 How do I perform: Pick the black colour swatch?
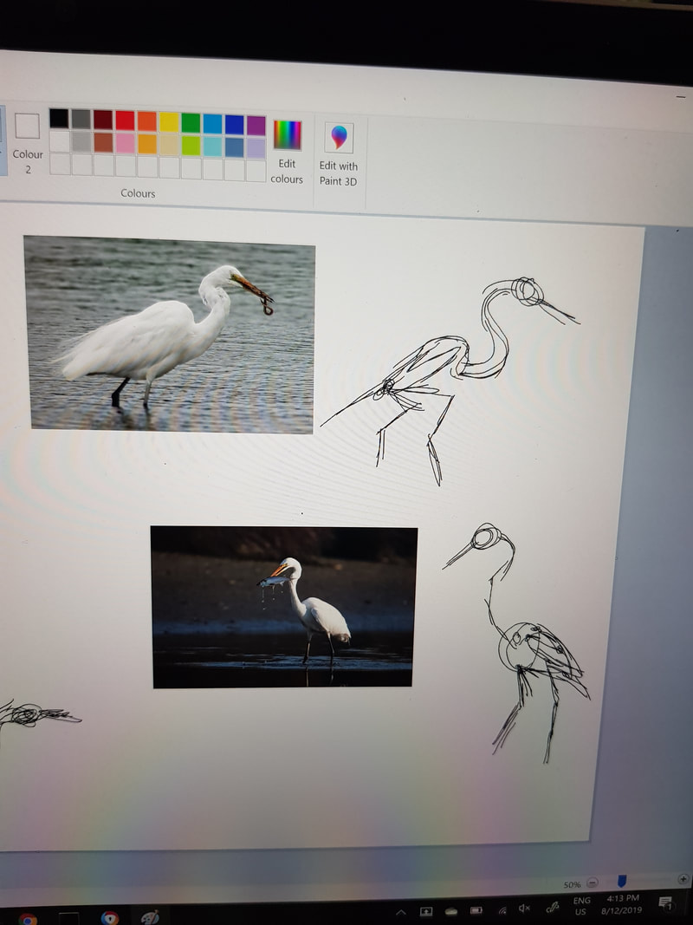point(59,119)
